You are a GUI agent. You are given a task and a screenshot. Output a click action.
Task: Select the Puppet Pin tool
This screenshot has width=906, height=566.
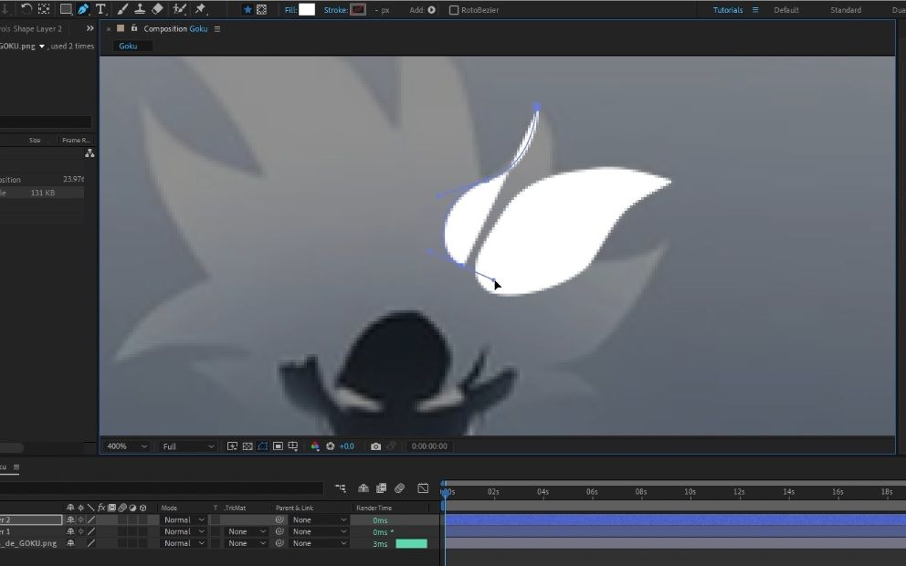200,8
